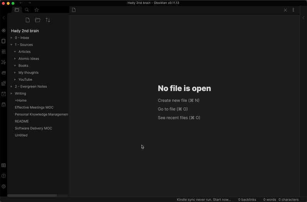The image size is (307, 202).
Task: Change sort order icon
Action: click(x=48, y=20)
